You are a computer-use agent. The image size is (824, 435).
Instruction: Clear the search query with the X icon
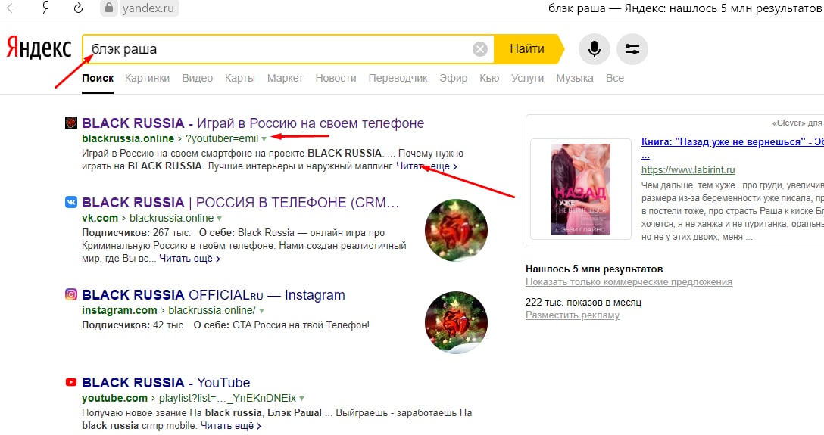[x=480, y=49]
